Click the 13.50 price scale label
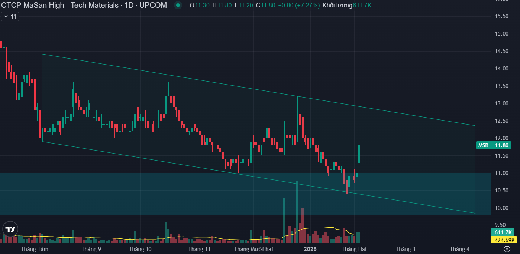Viewport: 520px width, 254px height. click(501, 86)
